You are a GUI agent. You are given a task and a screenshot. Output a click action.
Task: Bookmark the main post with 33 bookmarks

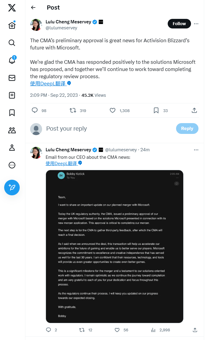point(156,111)
